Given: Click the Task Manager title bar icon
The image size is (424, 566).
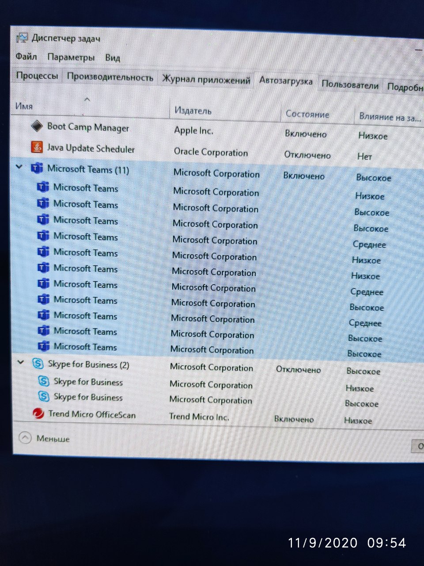Looking at the screenshot, I should 22,38.
